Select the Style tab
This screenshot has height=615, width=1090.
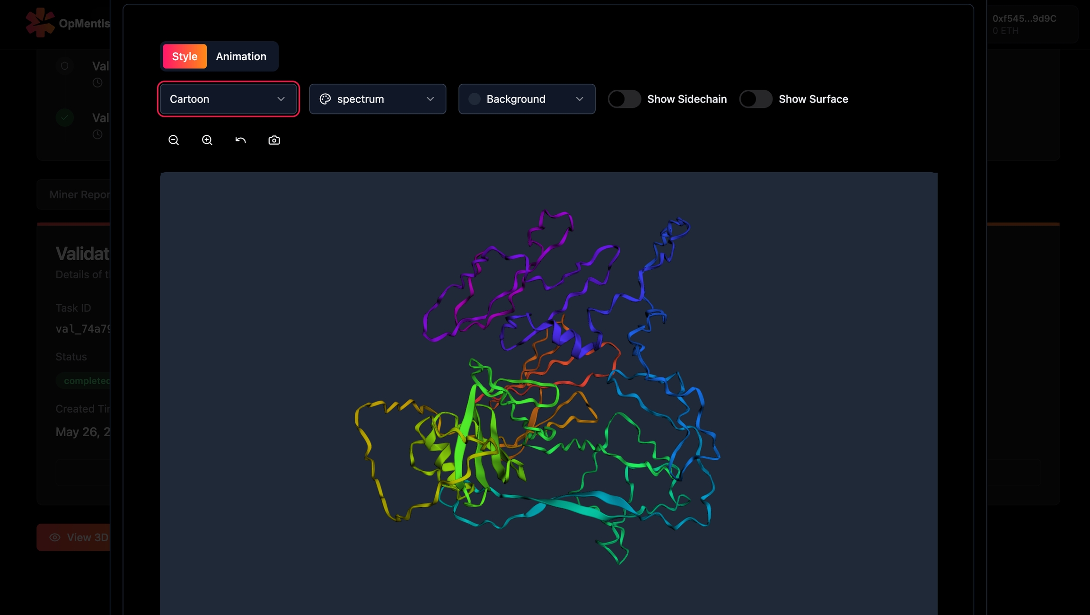tap(185, 56)
